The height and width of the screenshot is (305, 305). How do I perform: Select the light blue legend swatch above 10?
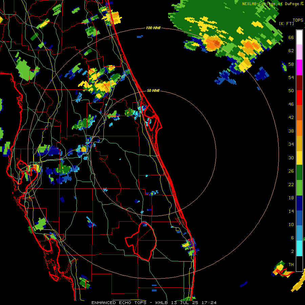click(299, 233)
